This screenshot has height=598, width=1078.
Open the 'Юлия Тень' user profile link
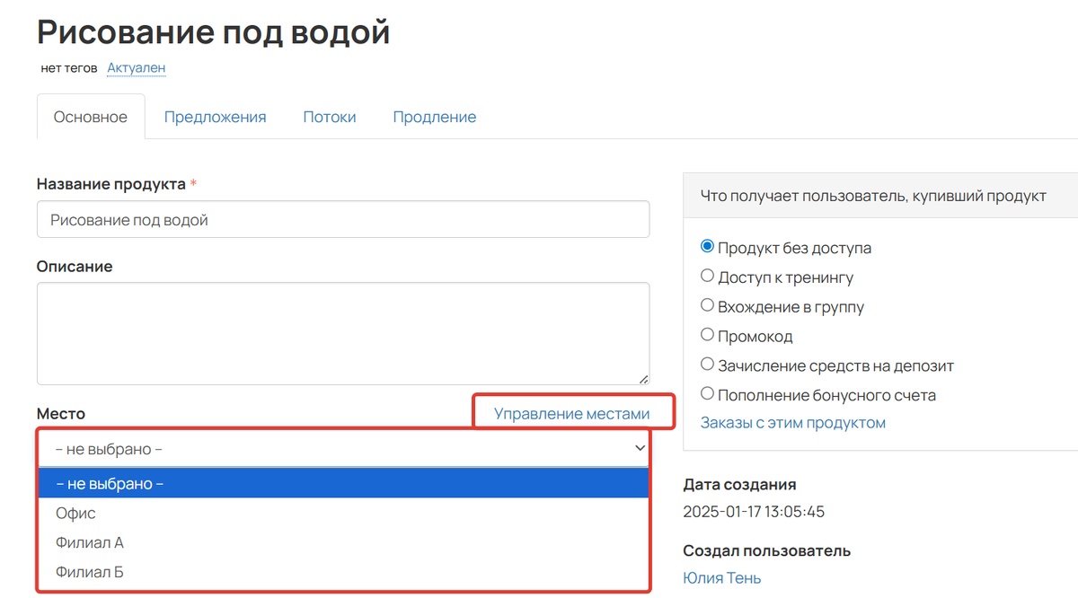721,577
